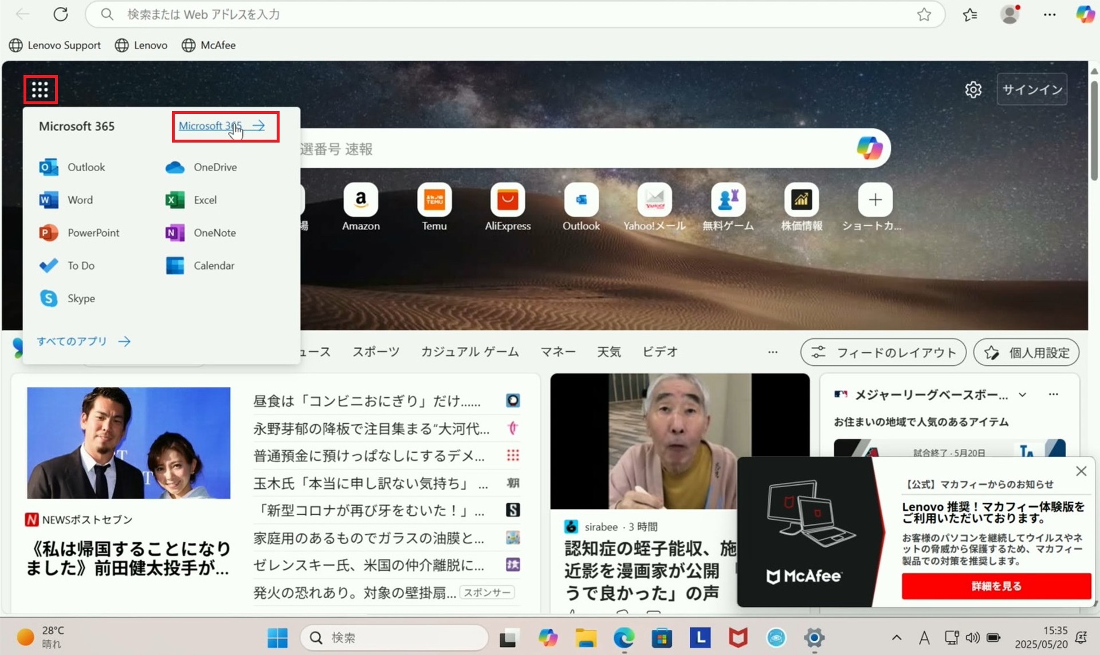The width and height of the screenshot is (1100, 655).
Task: Open Excel from the app panel
Action: click(191, 200)
